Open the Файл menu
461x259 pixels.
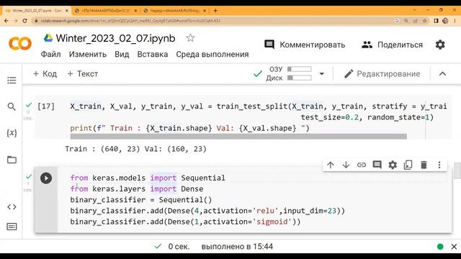coord(51,55)
